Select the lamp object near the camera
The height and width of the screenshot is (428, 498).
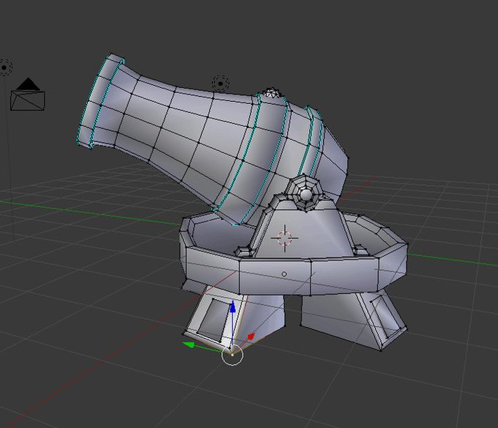pos(4,67)
